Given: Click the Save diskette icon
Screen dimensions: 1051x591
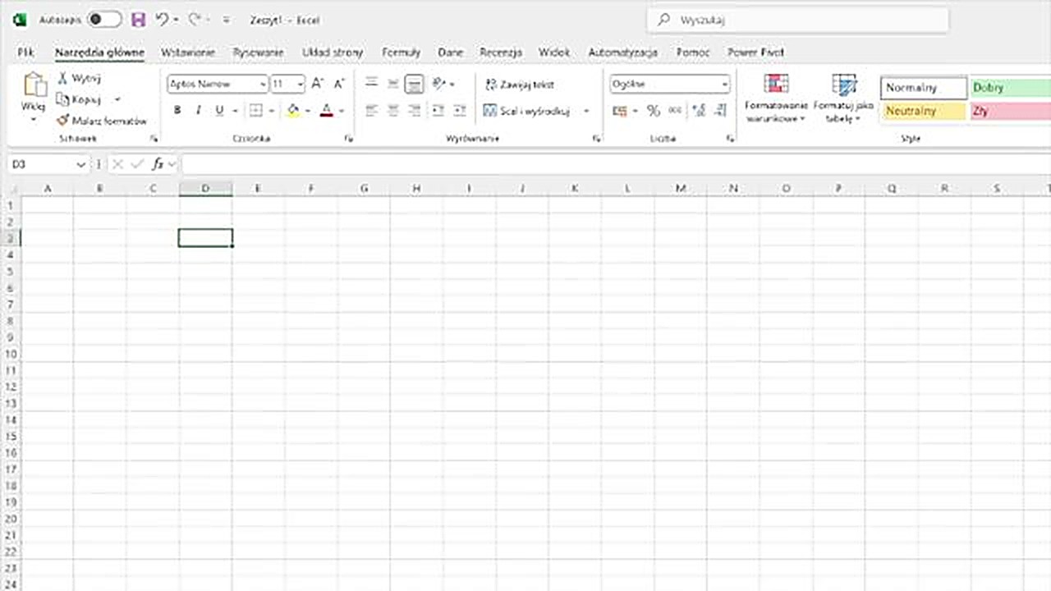Looking at the screenshot, I should click(x=138, y=20).
